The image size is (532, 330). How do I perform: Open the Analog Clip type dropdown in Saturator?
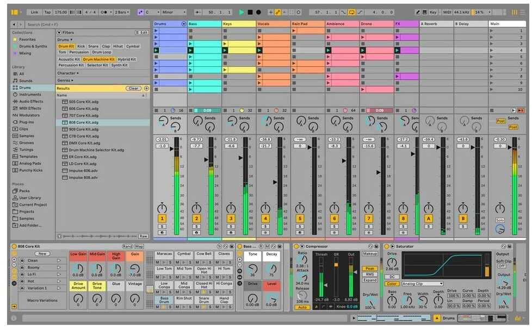(x=422, y=284)
